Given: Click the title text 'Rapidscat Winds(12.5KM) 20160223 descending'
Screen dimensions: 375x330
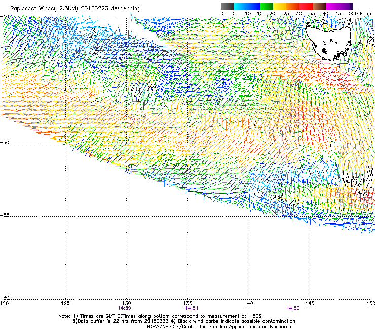Looking at the screenshot, I should click(76, 9).
